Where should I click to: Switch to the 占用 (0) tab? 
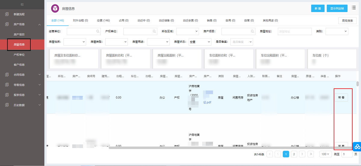point(124,20)
